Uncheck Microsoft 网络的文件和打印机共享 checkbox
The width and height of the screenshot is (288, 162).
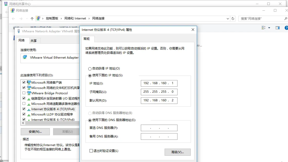[x=24, y=87]
